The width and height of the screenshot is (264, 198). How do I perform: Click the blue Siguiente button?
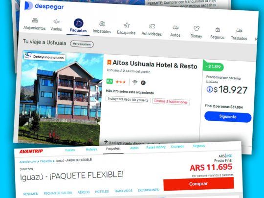click(x=228, y=117)
